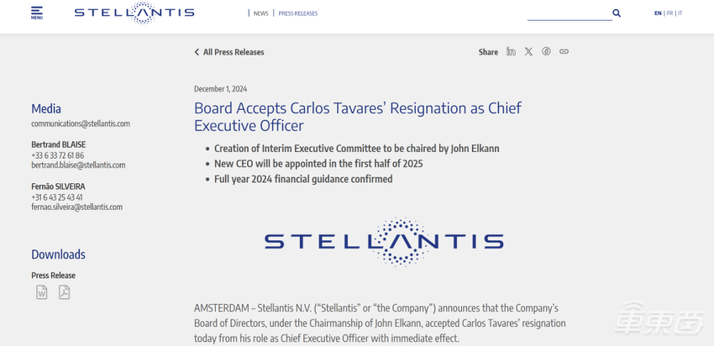
Task: Switch site language to IT
Action: pyautogui.click(x=680, y=13)
